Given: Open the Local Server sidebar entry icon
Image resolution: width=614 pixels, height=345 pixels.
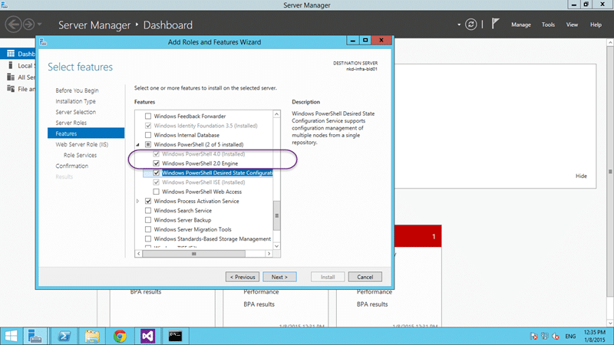Looking at the screenshot, I should tap(11, 65).
